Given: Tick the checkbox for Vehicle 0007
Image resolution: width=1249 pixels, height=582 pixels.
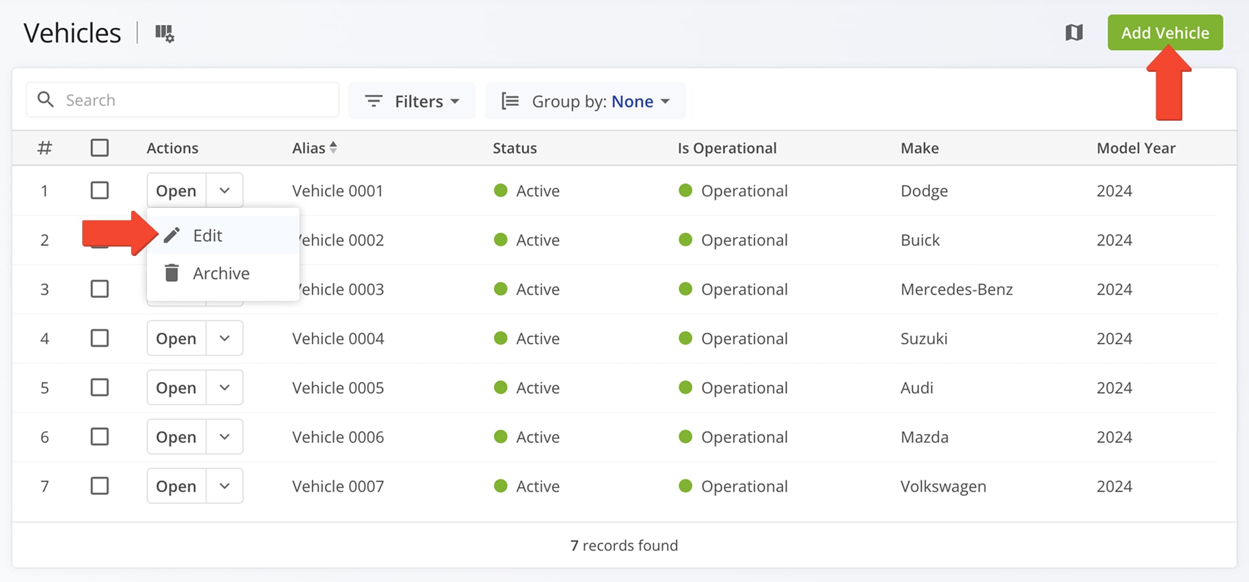Looking at the screenshot, I should coord(99,486).
